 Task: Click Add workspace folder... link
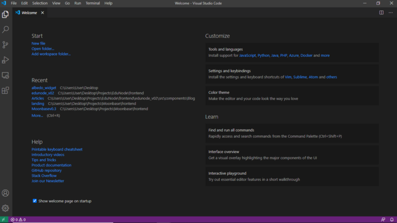pyautogui.click(x=51, y=54)
